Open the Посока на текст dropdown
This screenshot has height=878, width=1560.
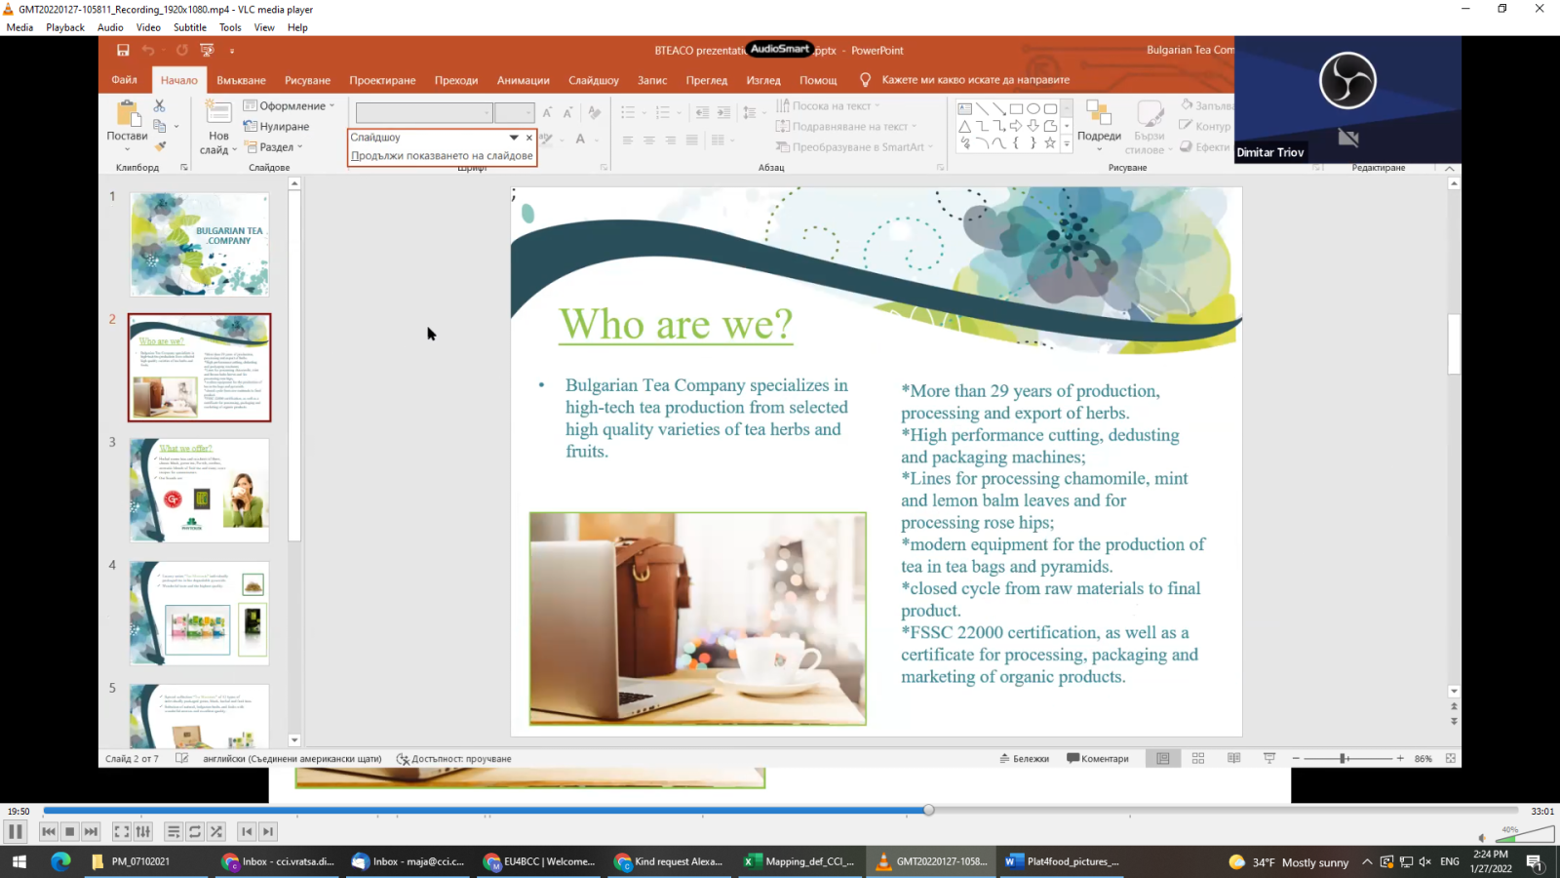coord(828,105)
